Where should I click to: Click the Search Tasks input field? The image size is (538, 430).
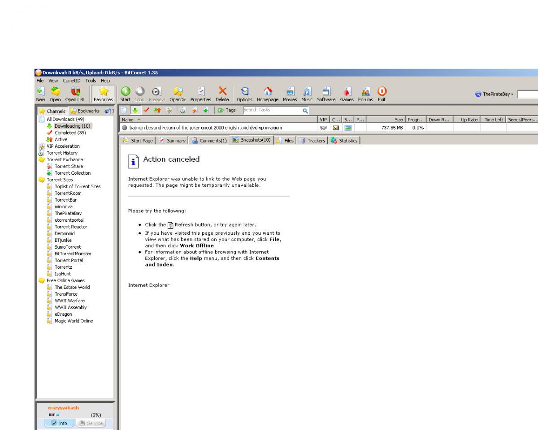(272, 110)
